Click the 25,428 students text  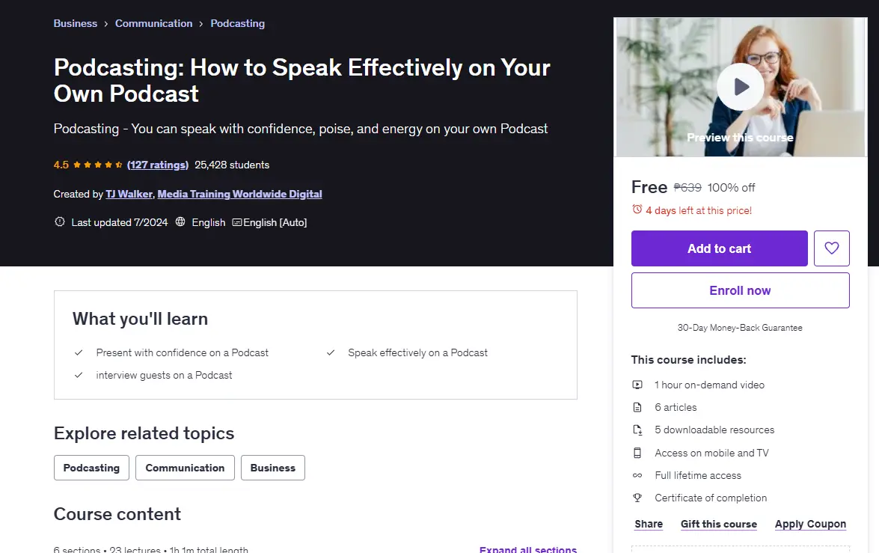pos(232,165)
